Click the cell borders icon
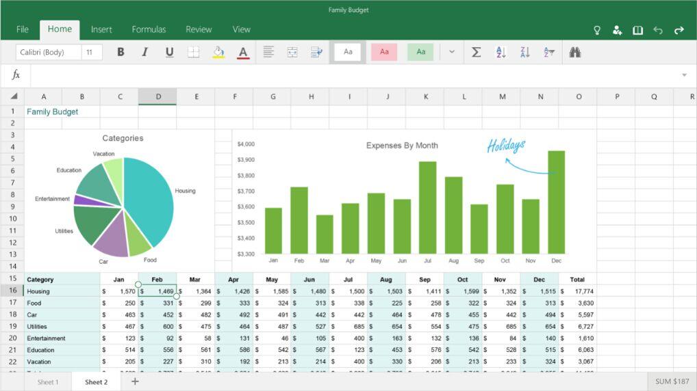The width and height of the screenshot is (697, 391). click(x=194, y=52)
